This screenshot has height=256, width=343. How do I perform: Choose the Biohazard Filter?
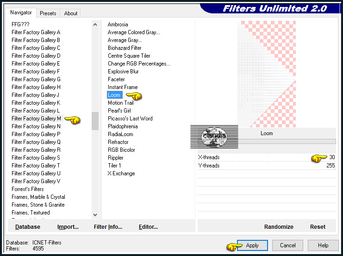pos(125,48)
